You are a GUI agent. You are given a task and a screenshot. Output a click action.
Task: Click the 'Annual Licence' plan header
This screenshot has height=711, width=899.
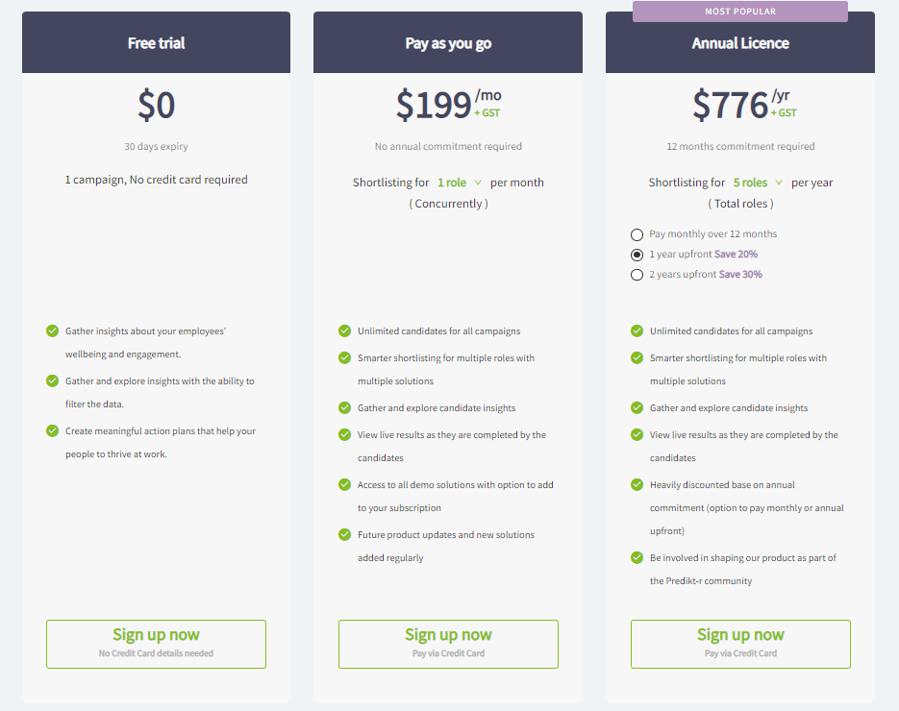click(740, 43)
